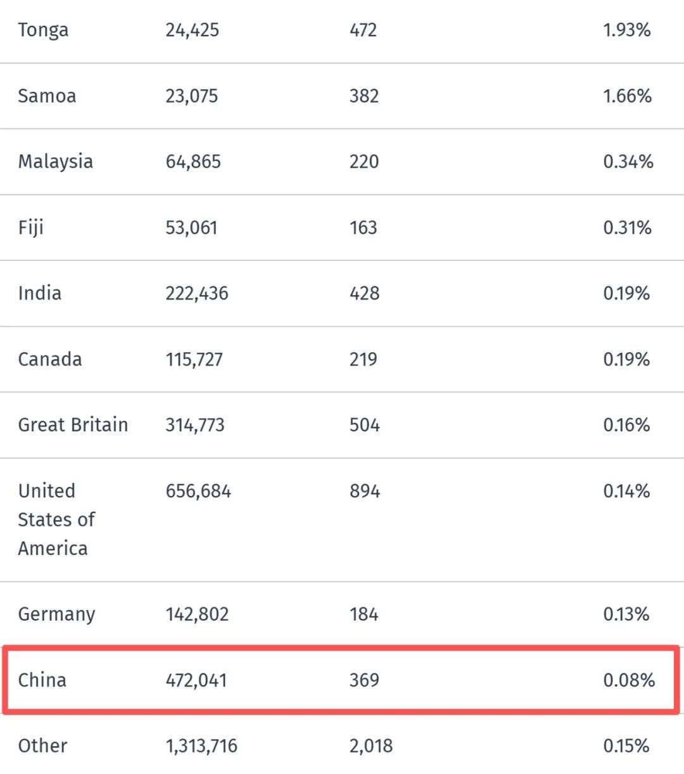Select India's 428 count value
The height and width of the screenshot is (774, 684).
click(x=364, y=293)
